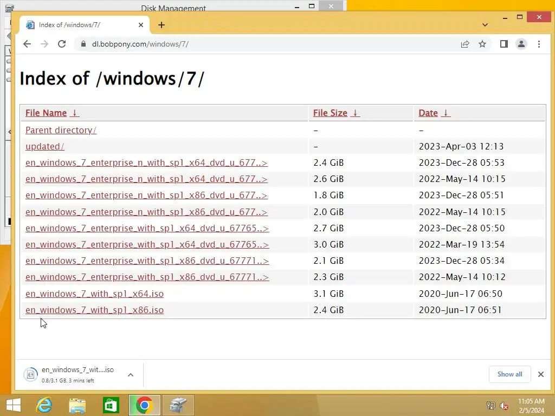
Task: Open File Explorer from taskbar
Action: click(77, 405)
